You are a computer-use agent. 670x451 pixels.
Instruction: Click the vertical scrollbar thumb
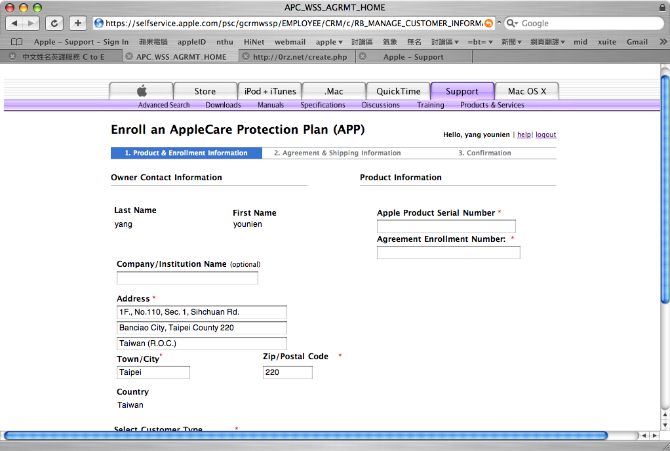point(665,189)
